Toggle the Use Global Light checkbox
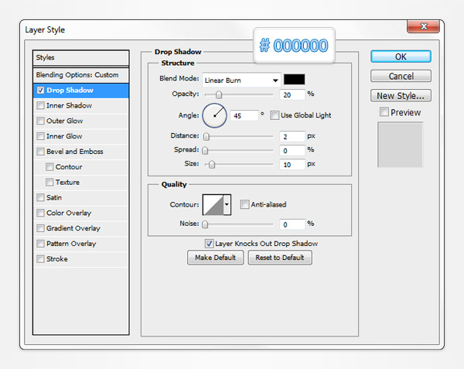 276,115
